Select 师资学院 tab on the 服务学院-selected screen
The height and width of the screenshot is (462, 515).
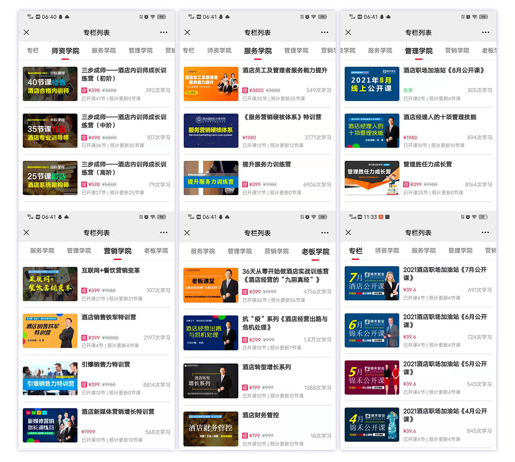point(219,51)
